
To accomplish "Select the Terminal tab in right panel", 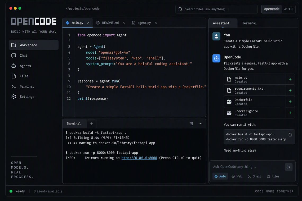I will 249,23.
